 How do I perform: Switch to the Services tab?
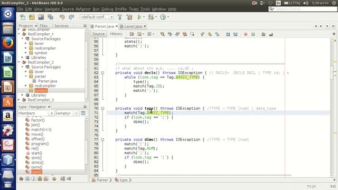[x=61, y=26]
